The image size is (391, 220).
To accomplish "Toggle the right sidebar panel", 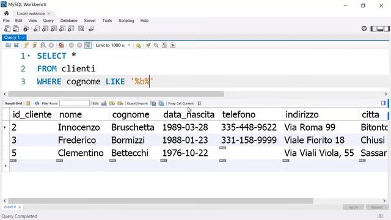I will [x=387, y=29].
